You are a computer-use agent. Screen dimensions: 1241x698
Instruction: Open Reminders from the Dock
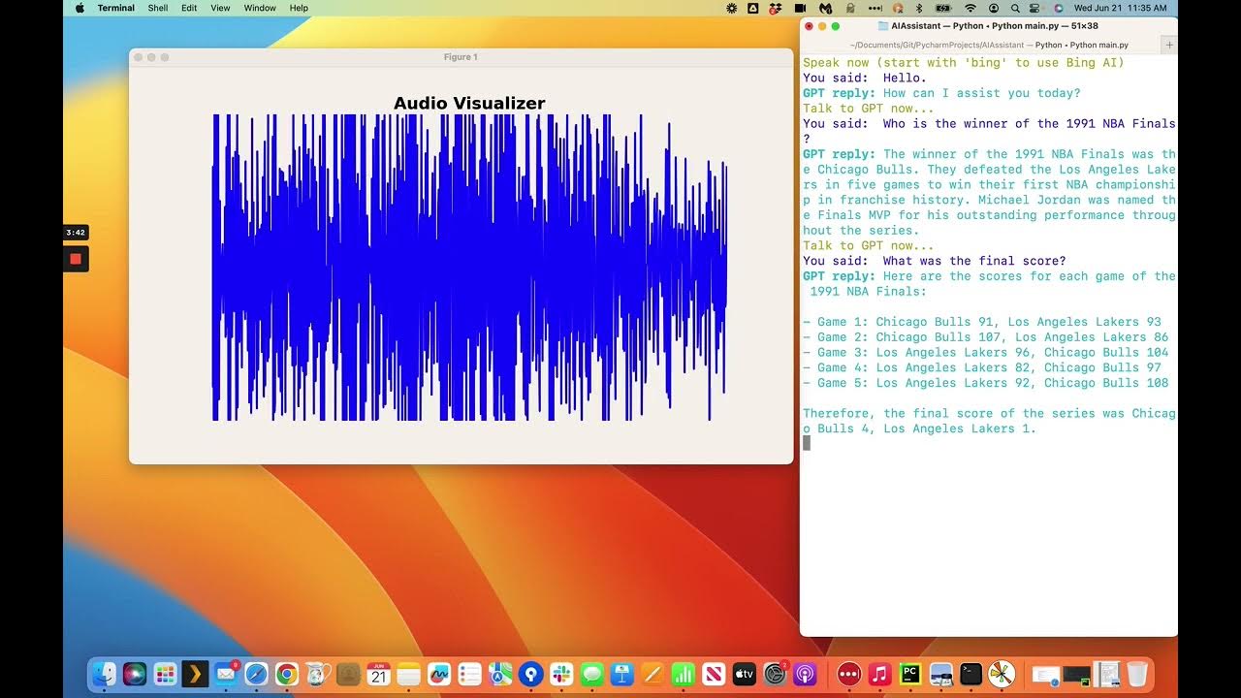(x=470, y=674)
